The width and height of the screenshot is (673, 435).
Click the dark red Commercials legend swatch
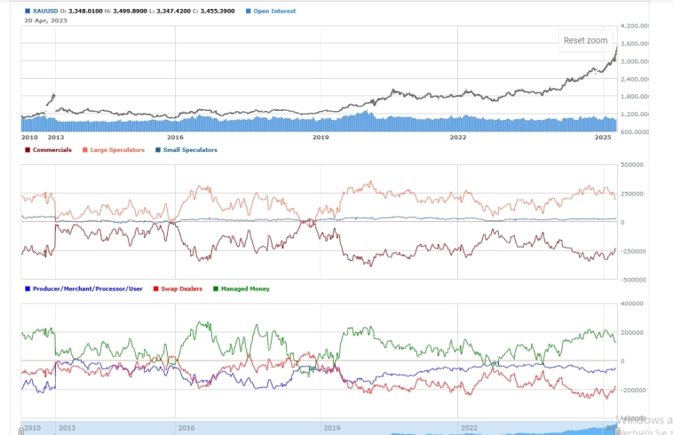(x=28, y=150)
